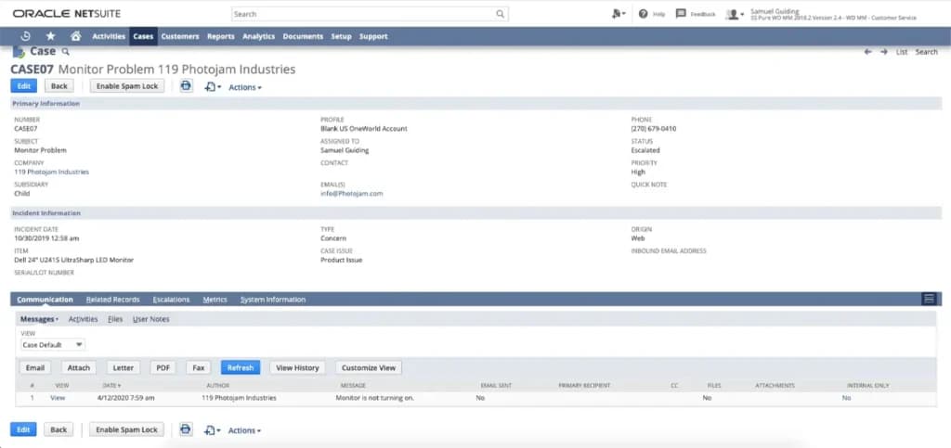Click the search magnifier in global search

[500, 14]
